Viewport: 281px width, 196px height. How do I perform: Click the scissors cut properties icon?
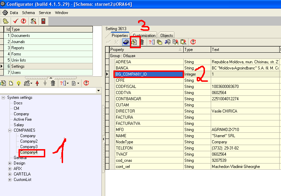[x=168, y=42]
